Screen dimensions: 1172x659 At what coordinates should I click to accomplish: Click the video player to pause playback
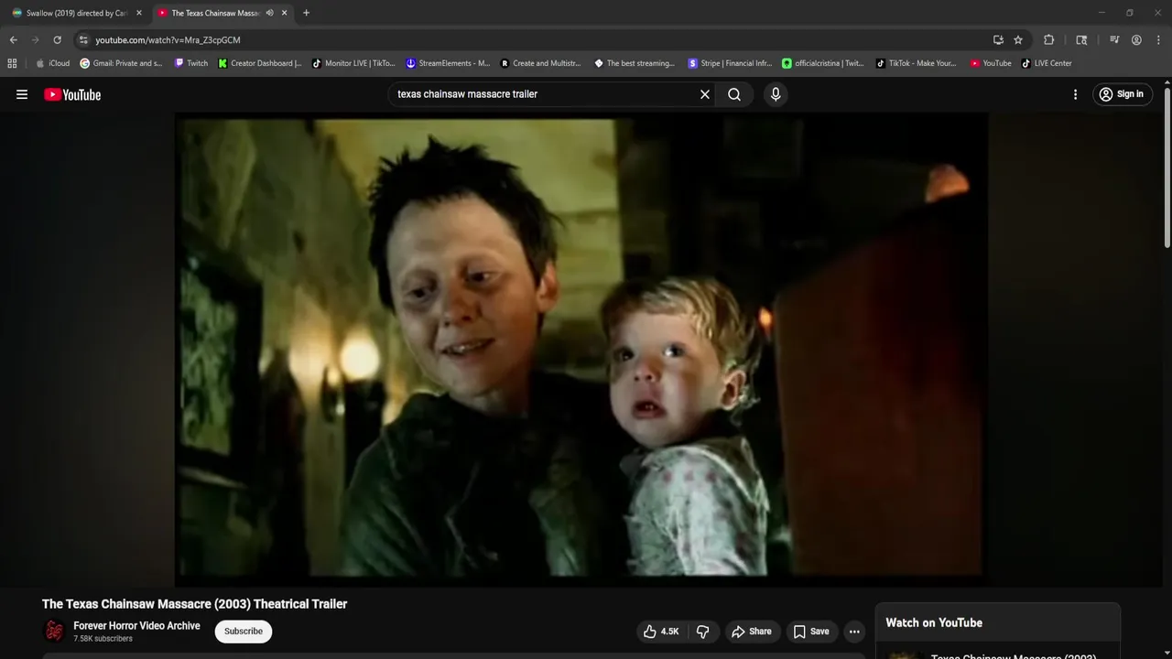point(581,348)
